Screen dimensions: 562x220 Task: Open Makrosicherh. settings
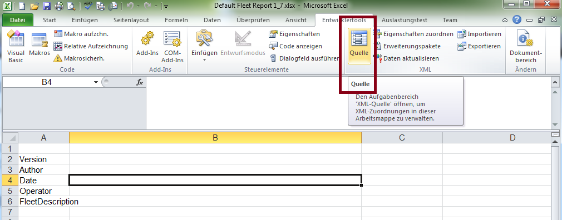coord(79,58)
